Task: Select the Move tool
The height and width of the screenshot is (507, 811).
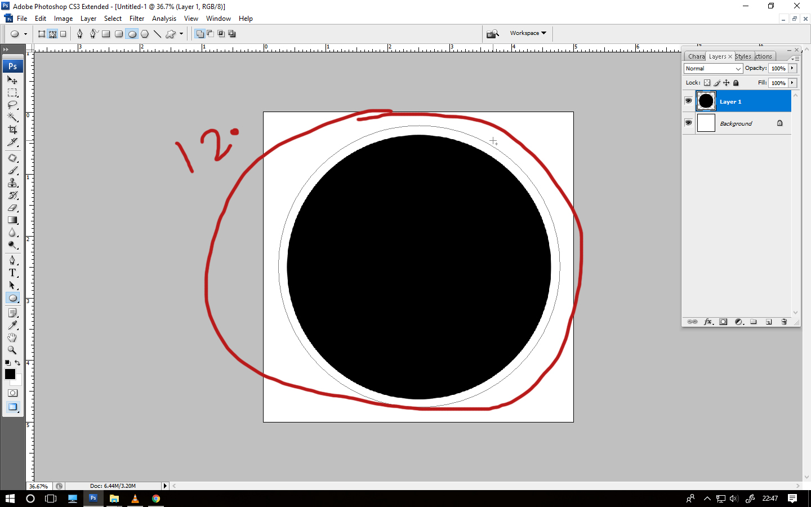Action: click(12, 80)
